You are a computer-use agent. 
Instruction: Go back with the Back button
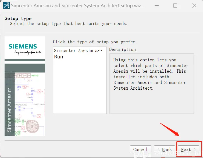165,149
